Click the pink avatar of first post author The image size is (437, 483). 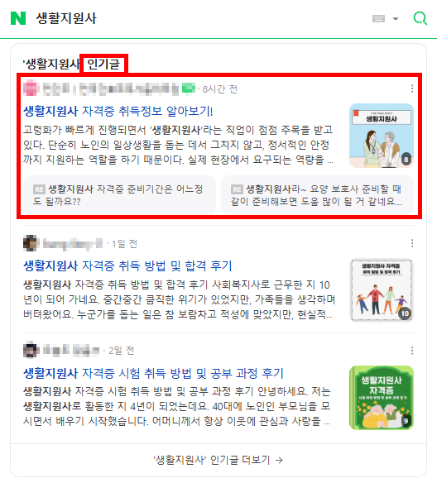click(31, 88)
